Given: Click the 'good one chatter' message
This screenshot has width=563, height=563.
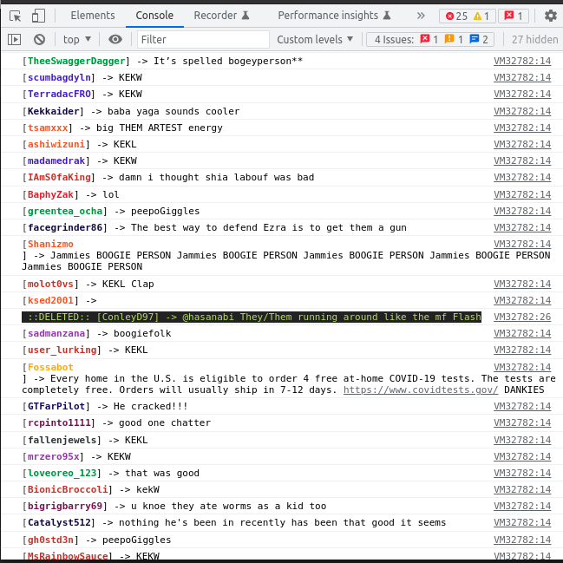Looking at the screenshot, I should (x=165, y=423).
